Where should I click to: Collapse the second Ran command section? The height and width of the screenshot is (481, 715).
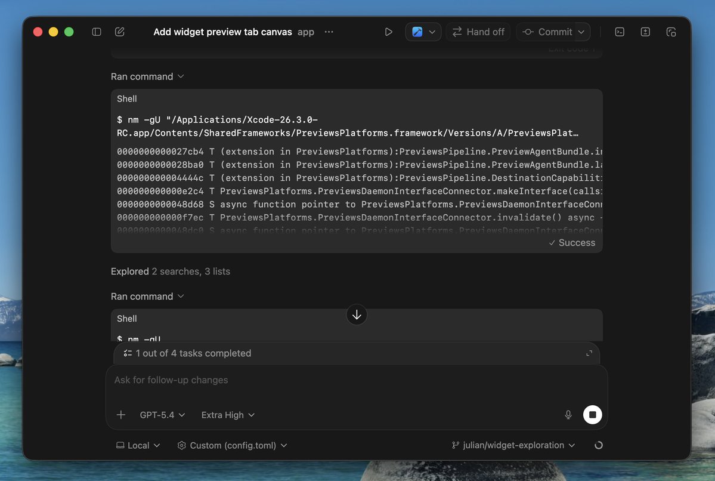(147, 296)
